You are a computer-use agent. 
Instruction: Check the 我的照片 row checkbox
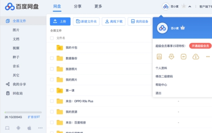point(52,80)
